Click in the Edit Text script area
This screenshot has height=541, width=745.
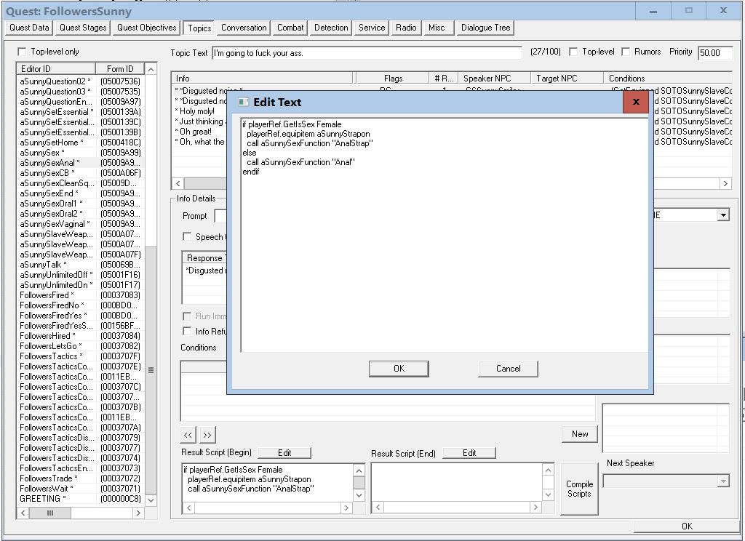445,235
